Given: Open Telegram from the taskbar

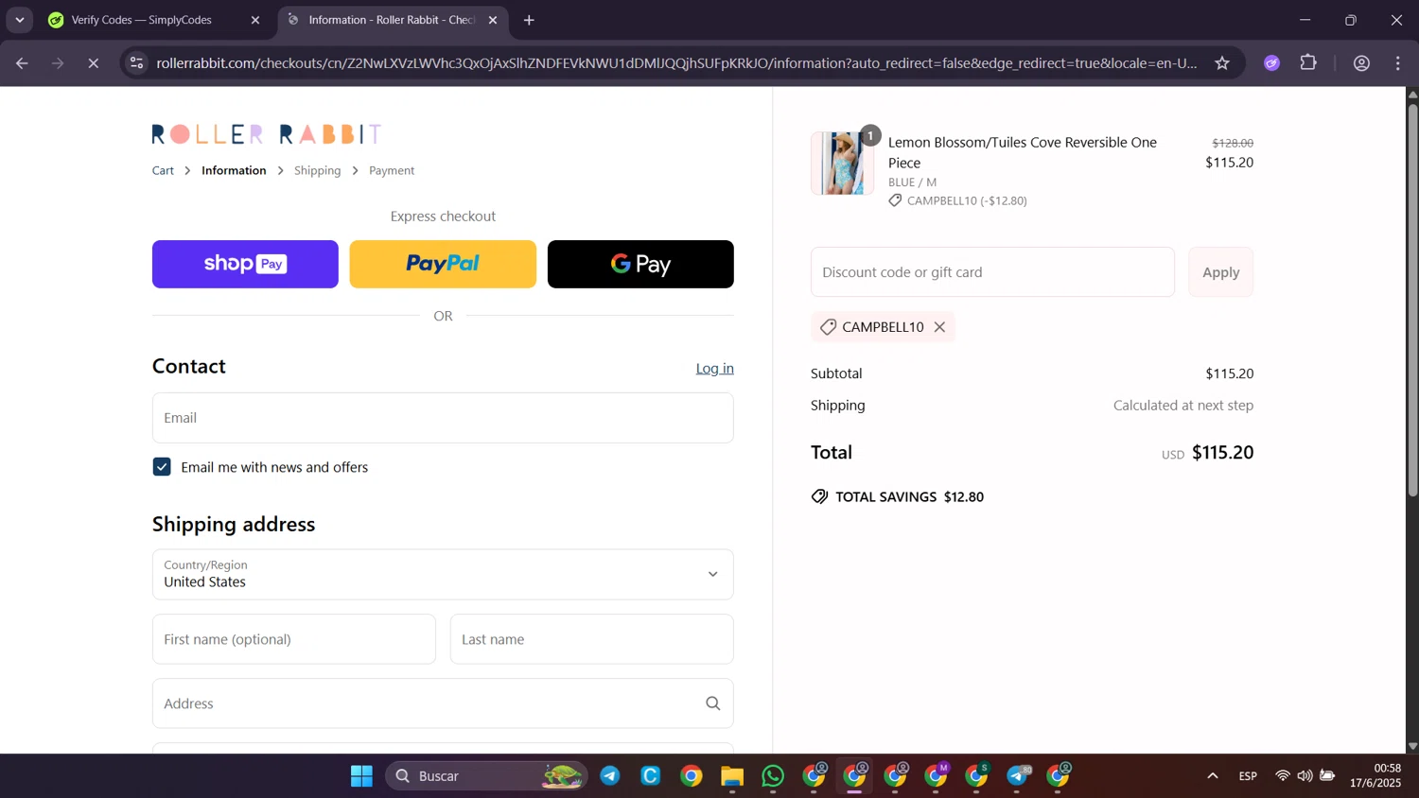Looking at the screenshot, I should pyautogui.click(x=610, y=776).
